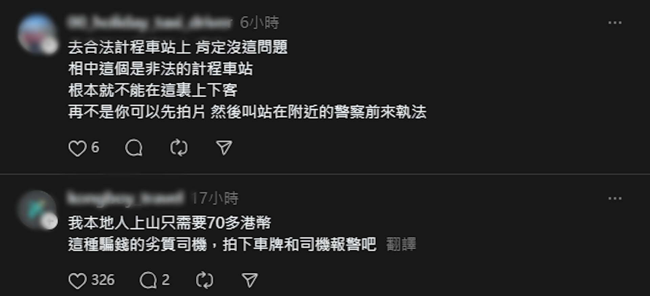The height and width of the screenshot is (296, 650).
Task: Reply to the first comment about taxi stands
Action: pos(134,148)
